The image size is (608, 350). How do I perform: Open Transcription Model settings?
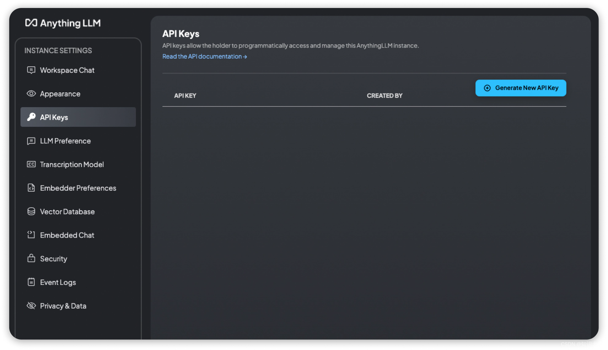click(x=78, y=164)
